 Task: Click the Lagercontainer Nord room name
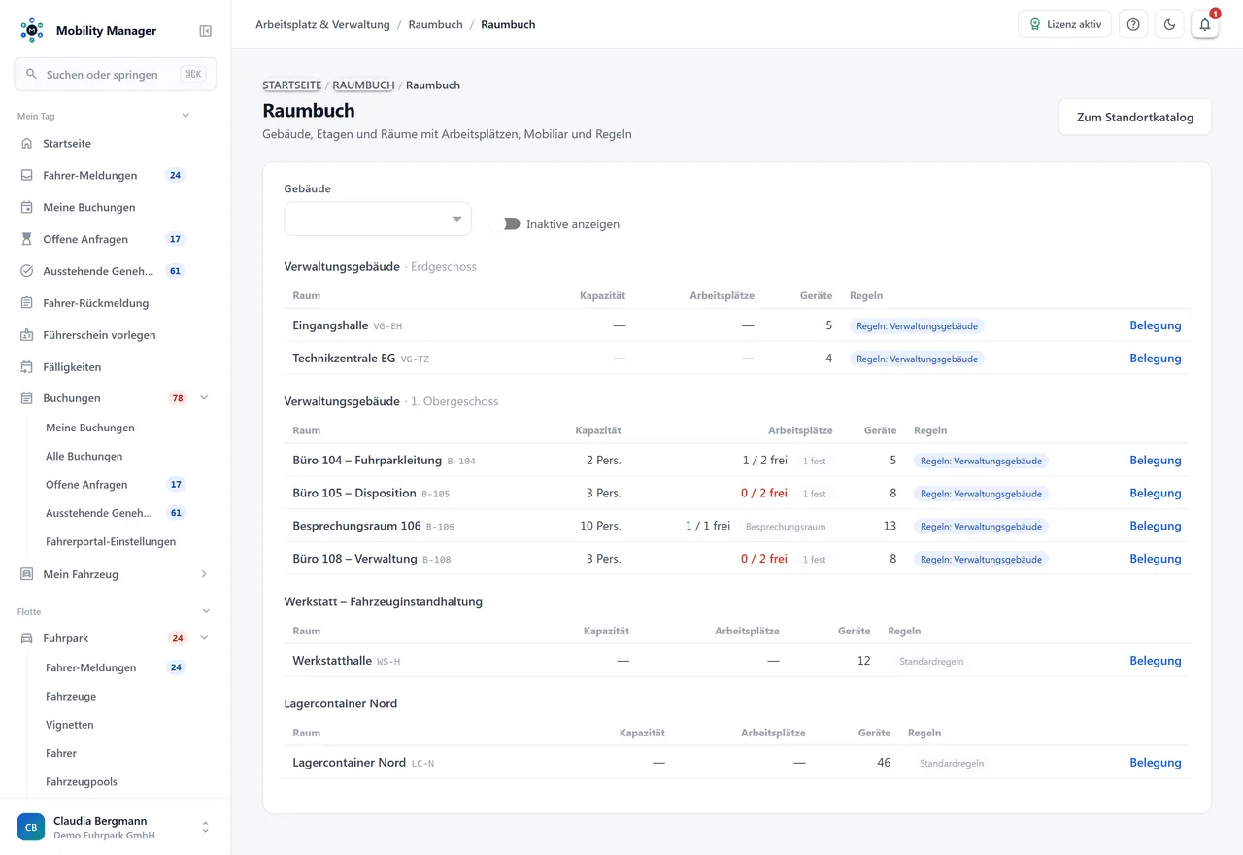pyautogui.click(x=349, y=763)
